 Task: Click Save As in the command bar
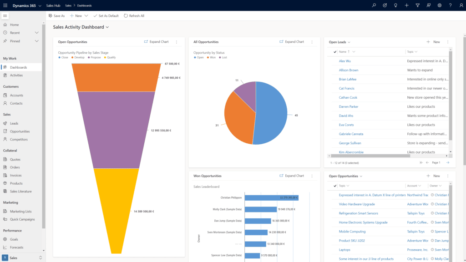(x=56, y=16)
